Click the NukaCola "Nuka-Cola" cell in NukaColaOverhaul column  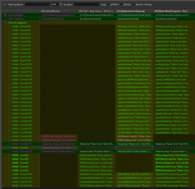135,144
